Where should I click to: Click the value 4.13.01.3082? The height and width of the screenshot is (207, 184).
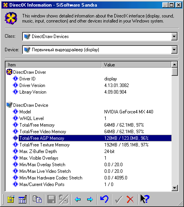click(x=117, y=85)
